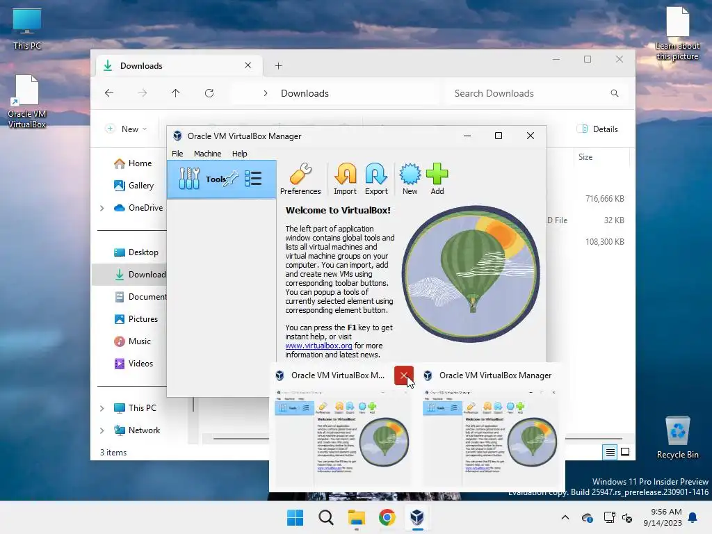Open taskbar Search
712x534 pixels.
click(x=325, y=517)
